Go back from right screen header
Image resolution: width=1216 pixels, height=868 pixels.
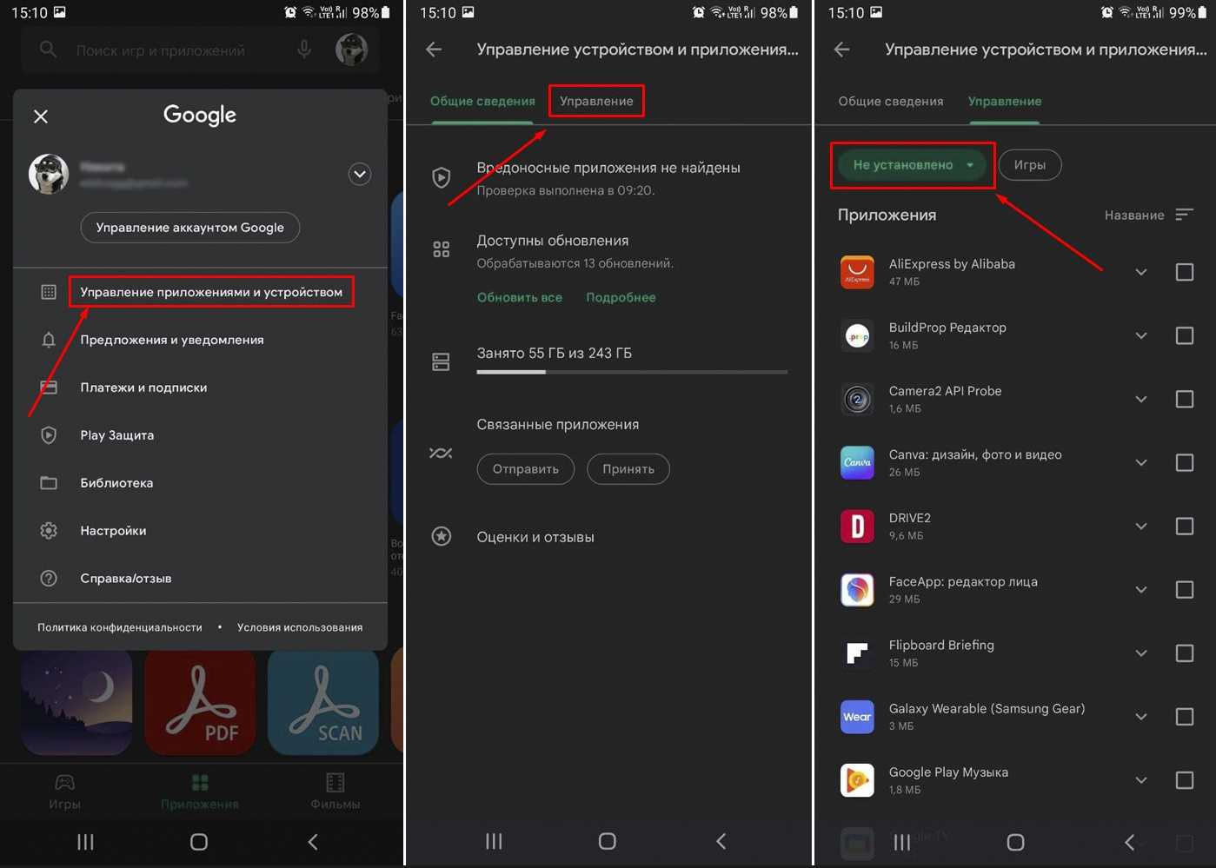click(x=842, y=50)
